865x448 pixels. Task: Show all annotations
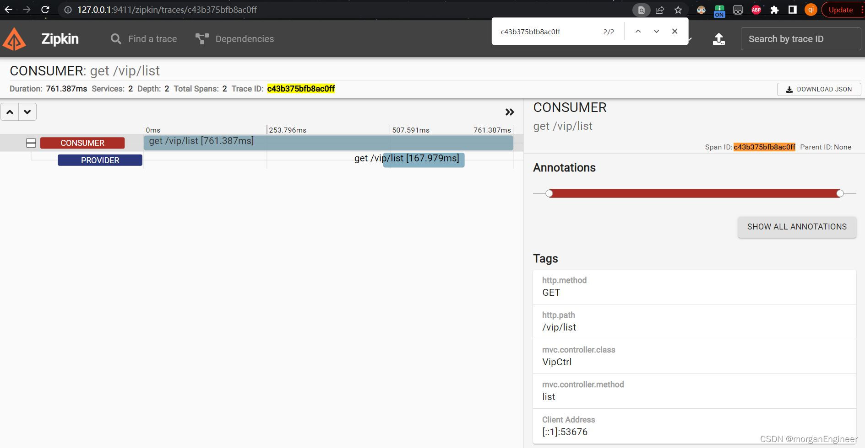click(797, 227)
